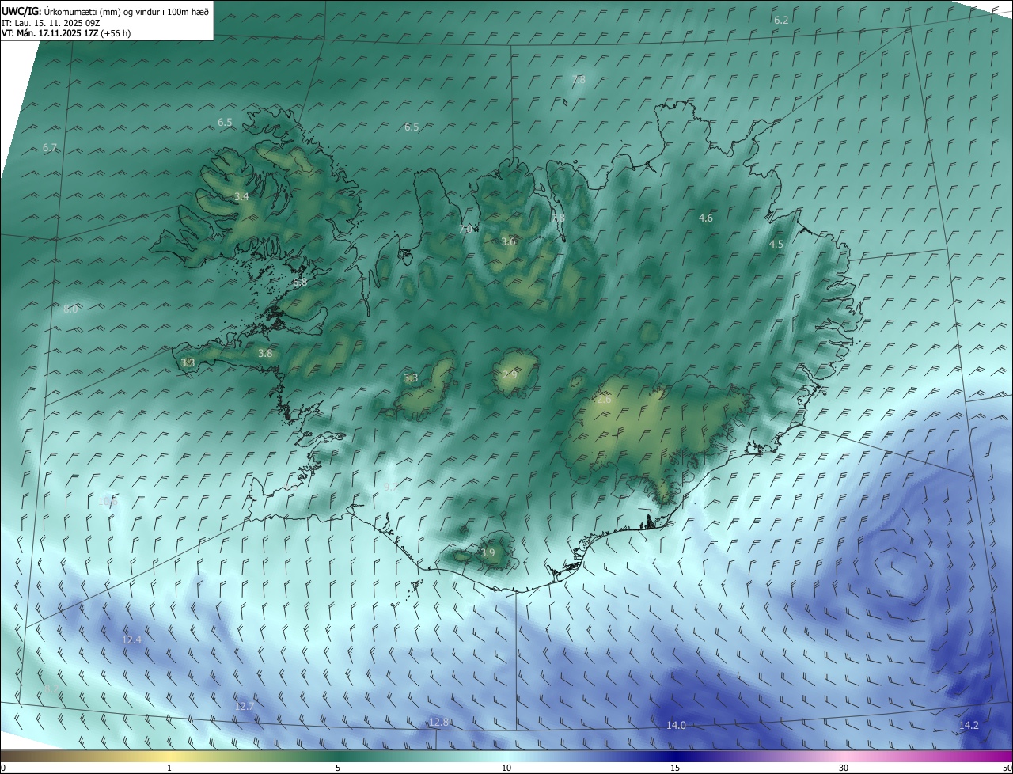Click the 14.0 value label
Screen dimensions: 1013x774
(x=676, y=725)
